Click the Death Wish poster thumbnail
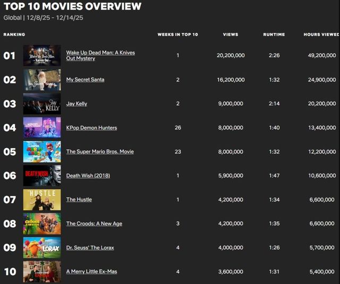 [x=42, y=176]
